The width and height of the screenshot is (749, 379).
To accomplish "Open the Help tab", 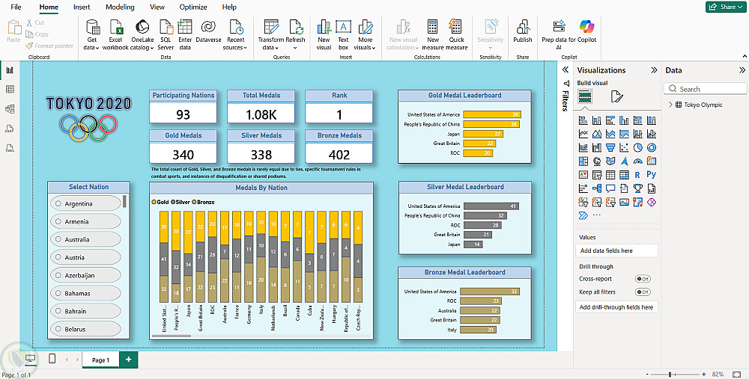I will pos(229,7).
